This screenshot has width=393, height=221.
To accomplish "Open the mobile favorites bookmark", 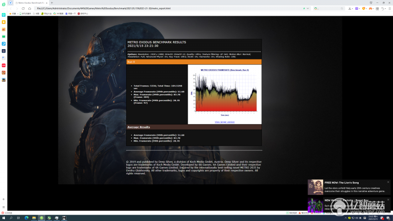I will pos(26,14).
